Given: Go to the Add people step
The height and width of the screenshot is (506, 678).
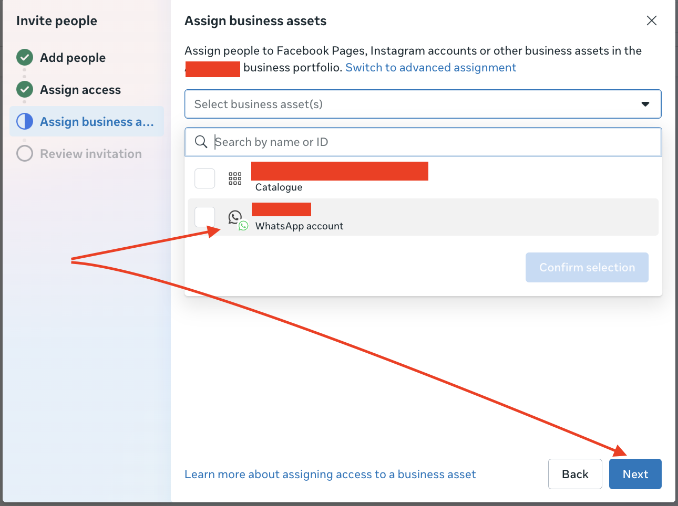Looking at the screenshot, I should (72, 57).
